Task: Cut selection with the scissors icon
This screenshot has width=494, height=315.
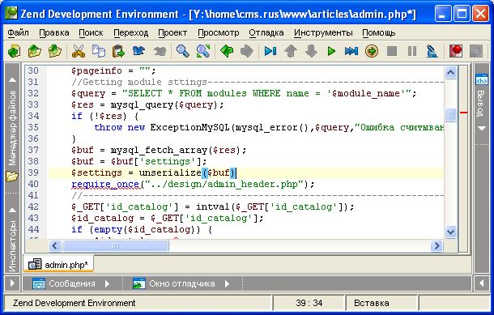Action: click(79, 51)
